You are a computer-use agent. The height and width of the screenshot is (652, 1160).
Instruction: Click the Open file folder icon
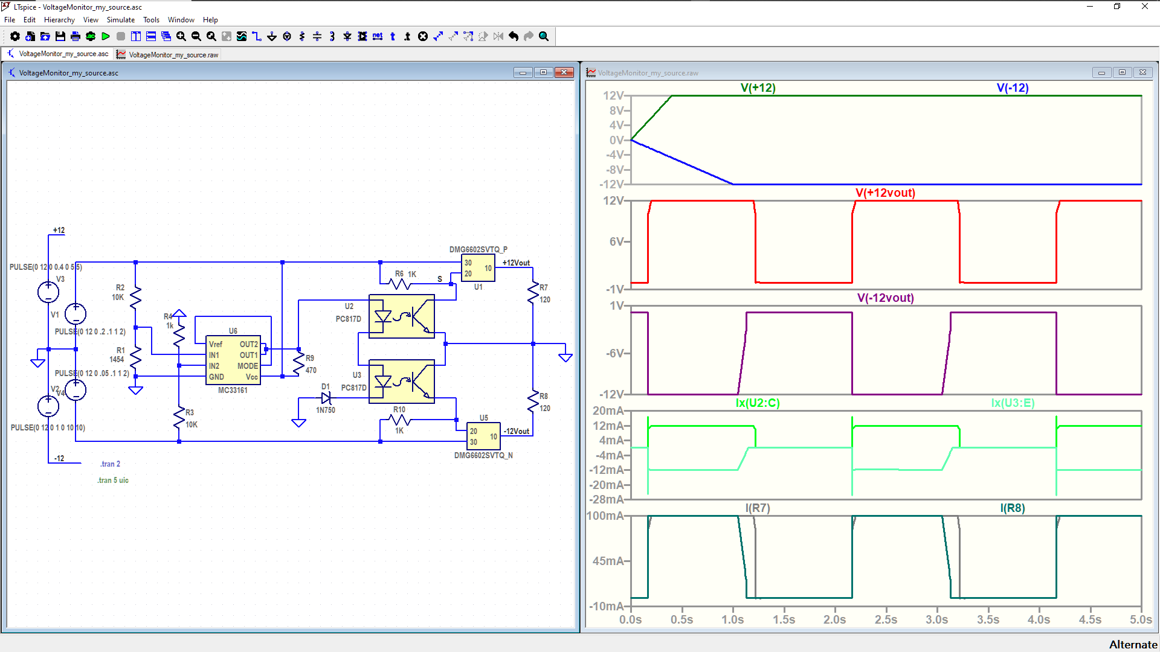pos(45,36)
